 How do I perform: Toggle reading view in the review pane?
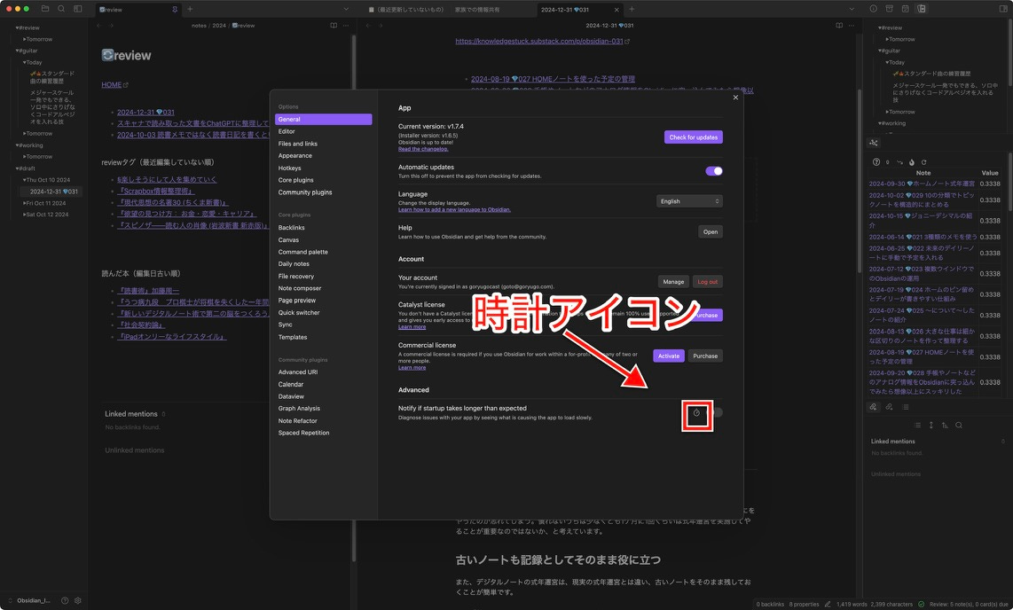[334, 25]
